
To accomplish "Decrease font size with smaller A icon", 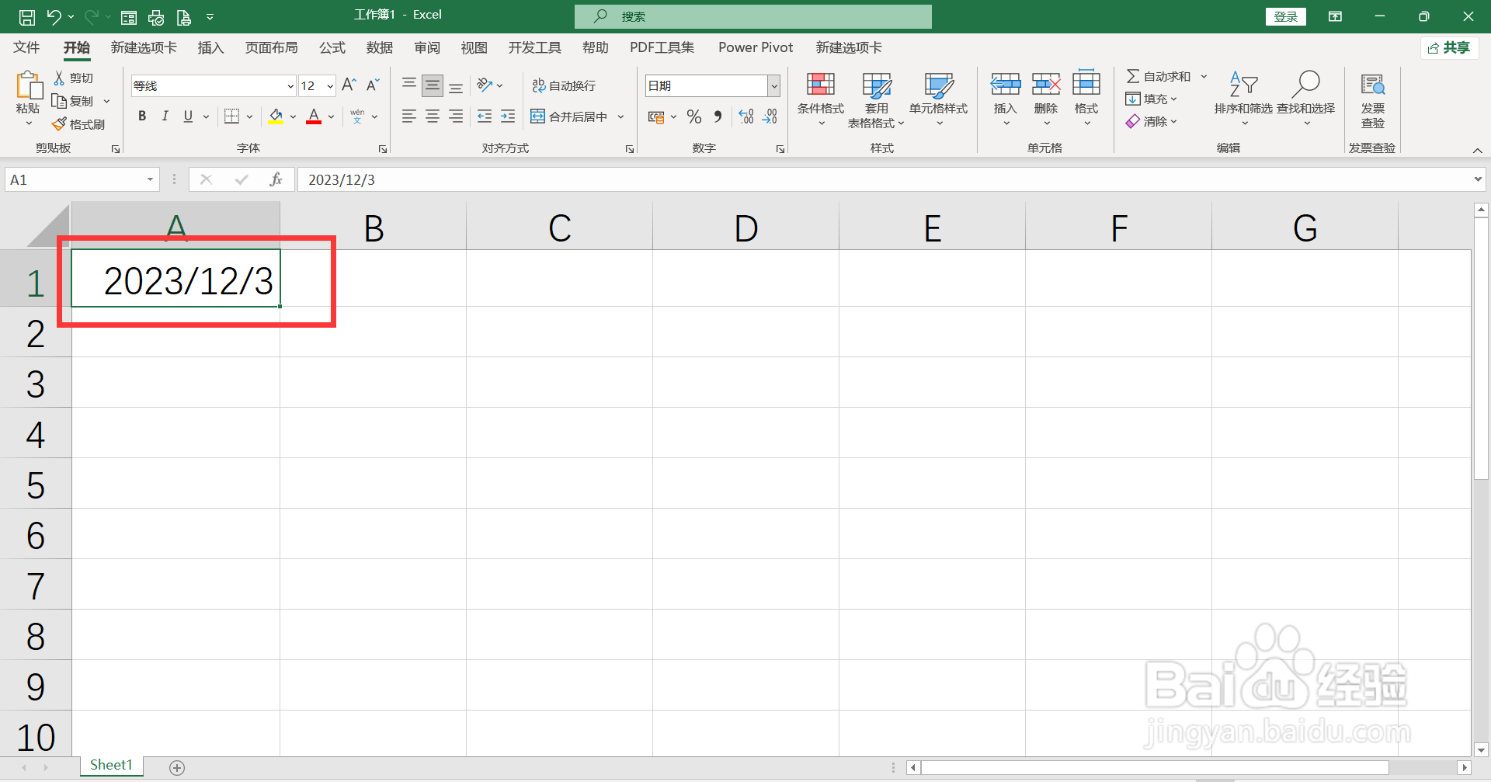I will click(373, 85).
